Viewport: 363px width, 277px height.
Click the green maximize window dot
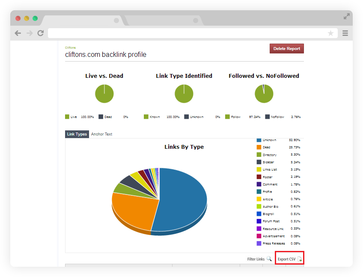click(x=35, y=18)
